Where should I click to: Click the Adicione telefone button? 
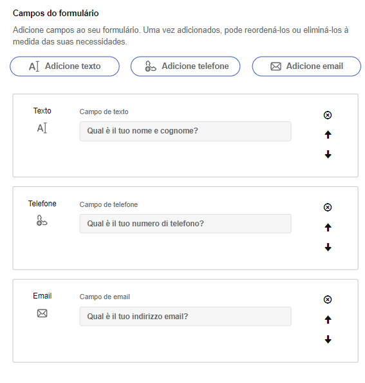point(185,66)
